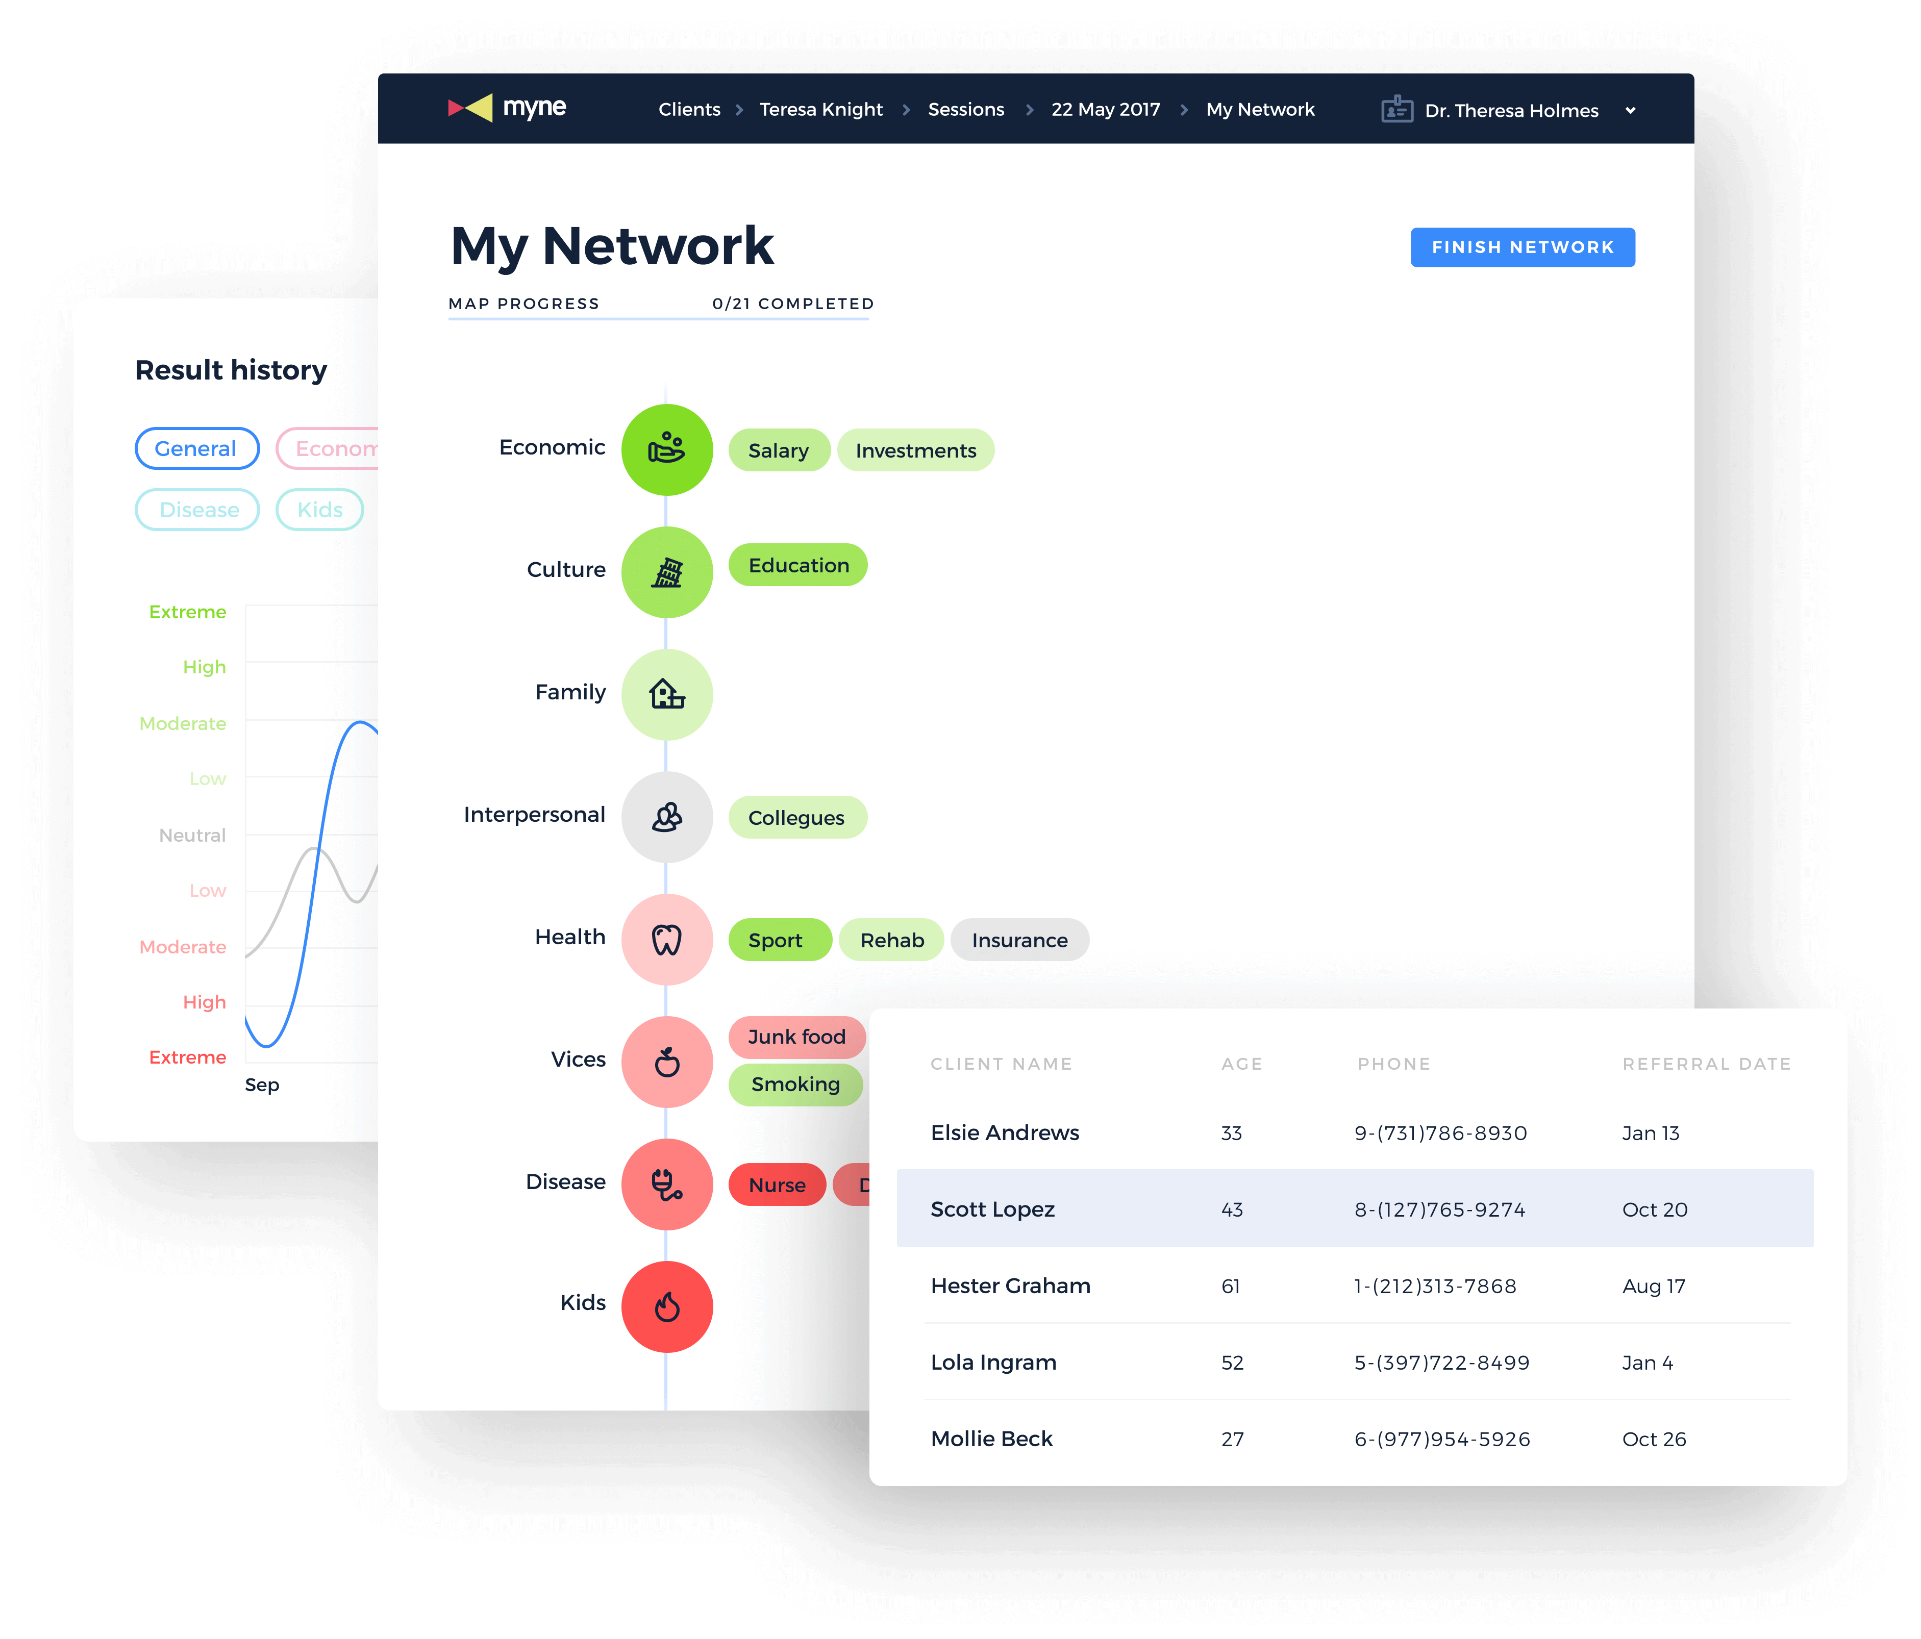Screen dimensions: 1921x1639
Task: Select the Culture leaning tower icon
Action: (666, 572)
